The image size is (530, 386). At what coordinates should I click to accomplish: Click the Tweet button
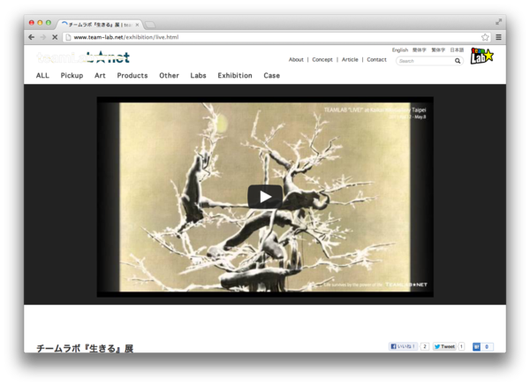pos(444,346)
